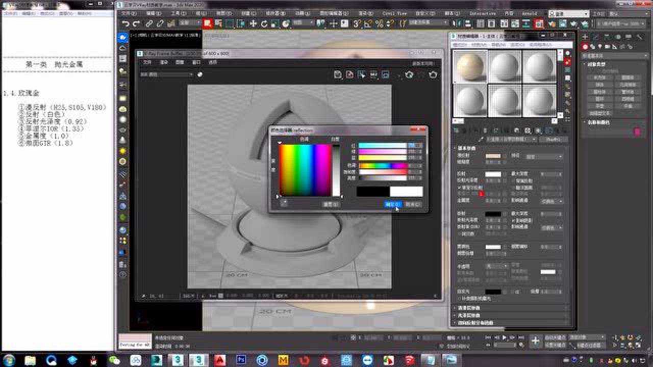The width and height of the screenshot is (653, 367).
Task: Open the Photoshop icon in the taskbar
Action: click(x=240, y=360)
